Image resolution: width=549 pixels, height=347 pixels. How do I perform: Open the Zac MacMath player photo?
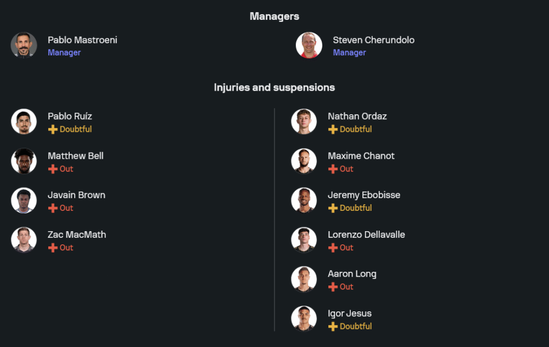click(24, 240)
